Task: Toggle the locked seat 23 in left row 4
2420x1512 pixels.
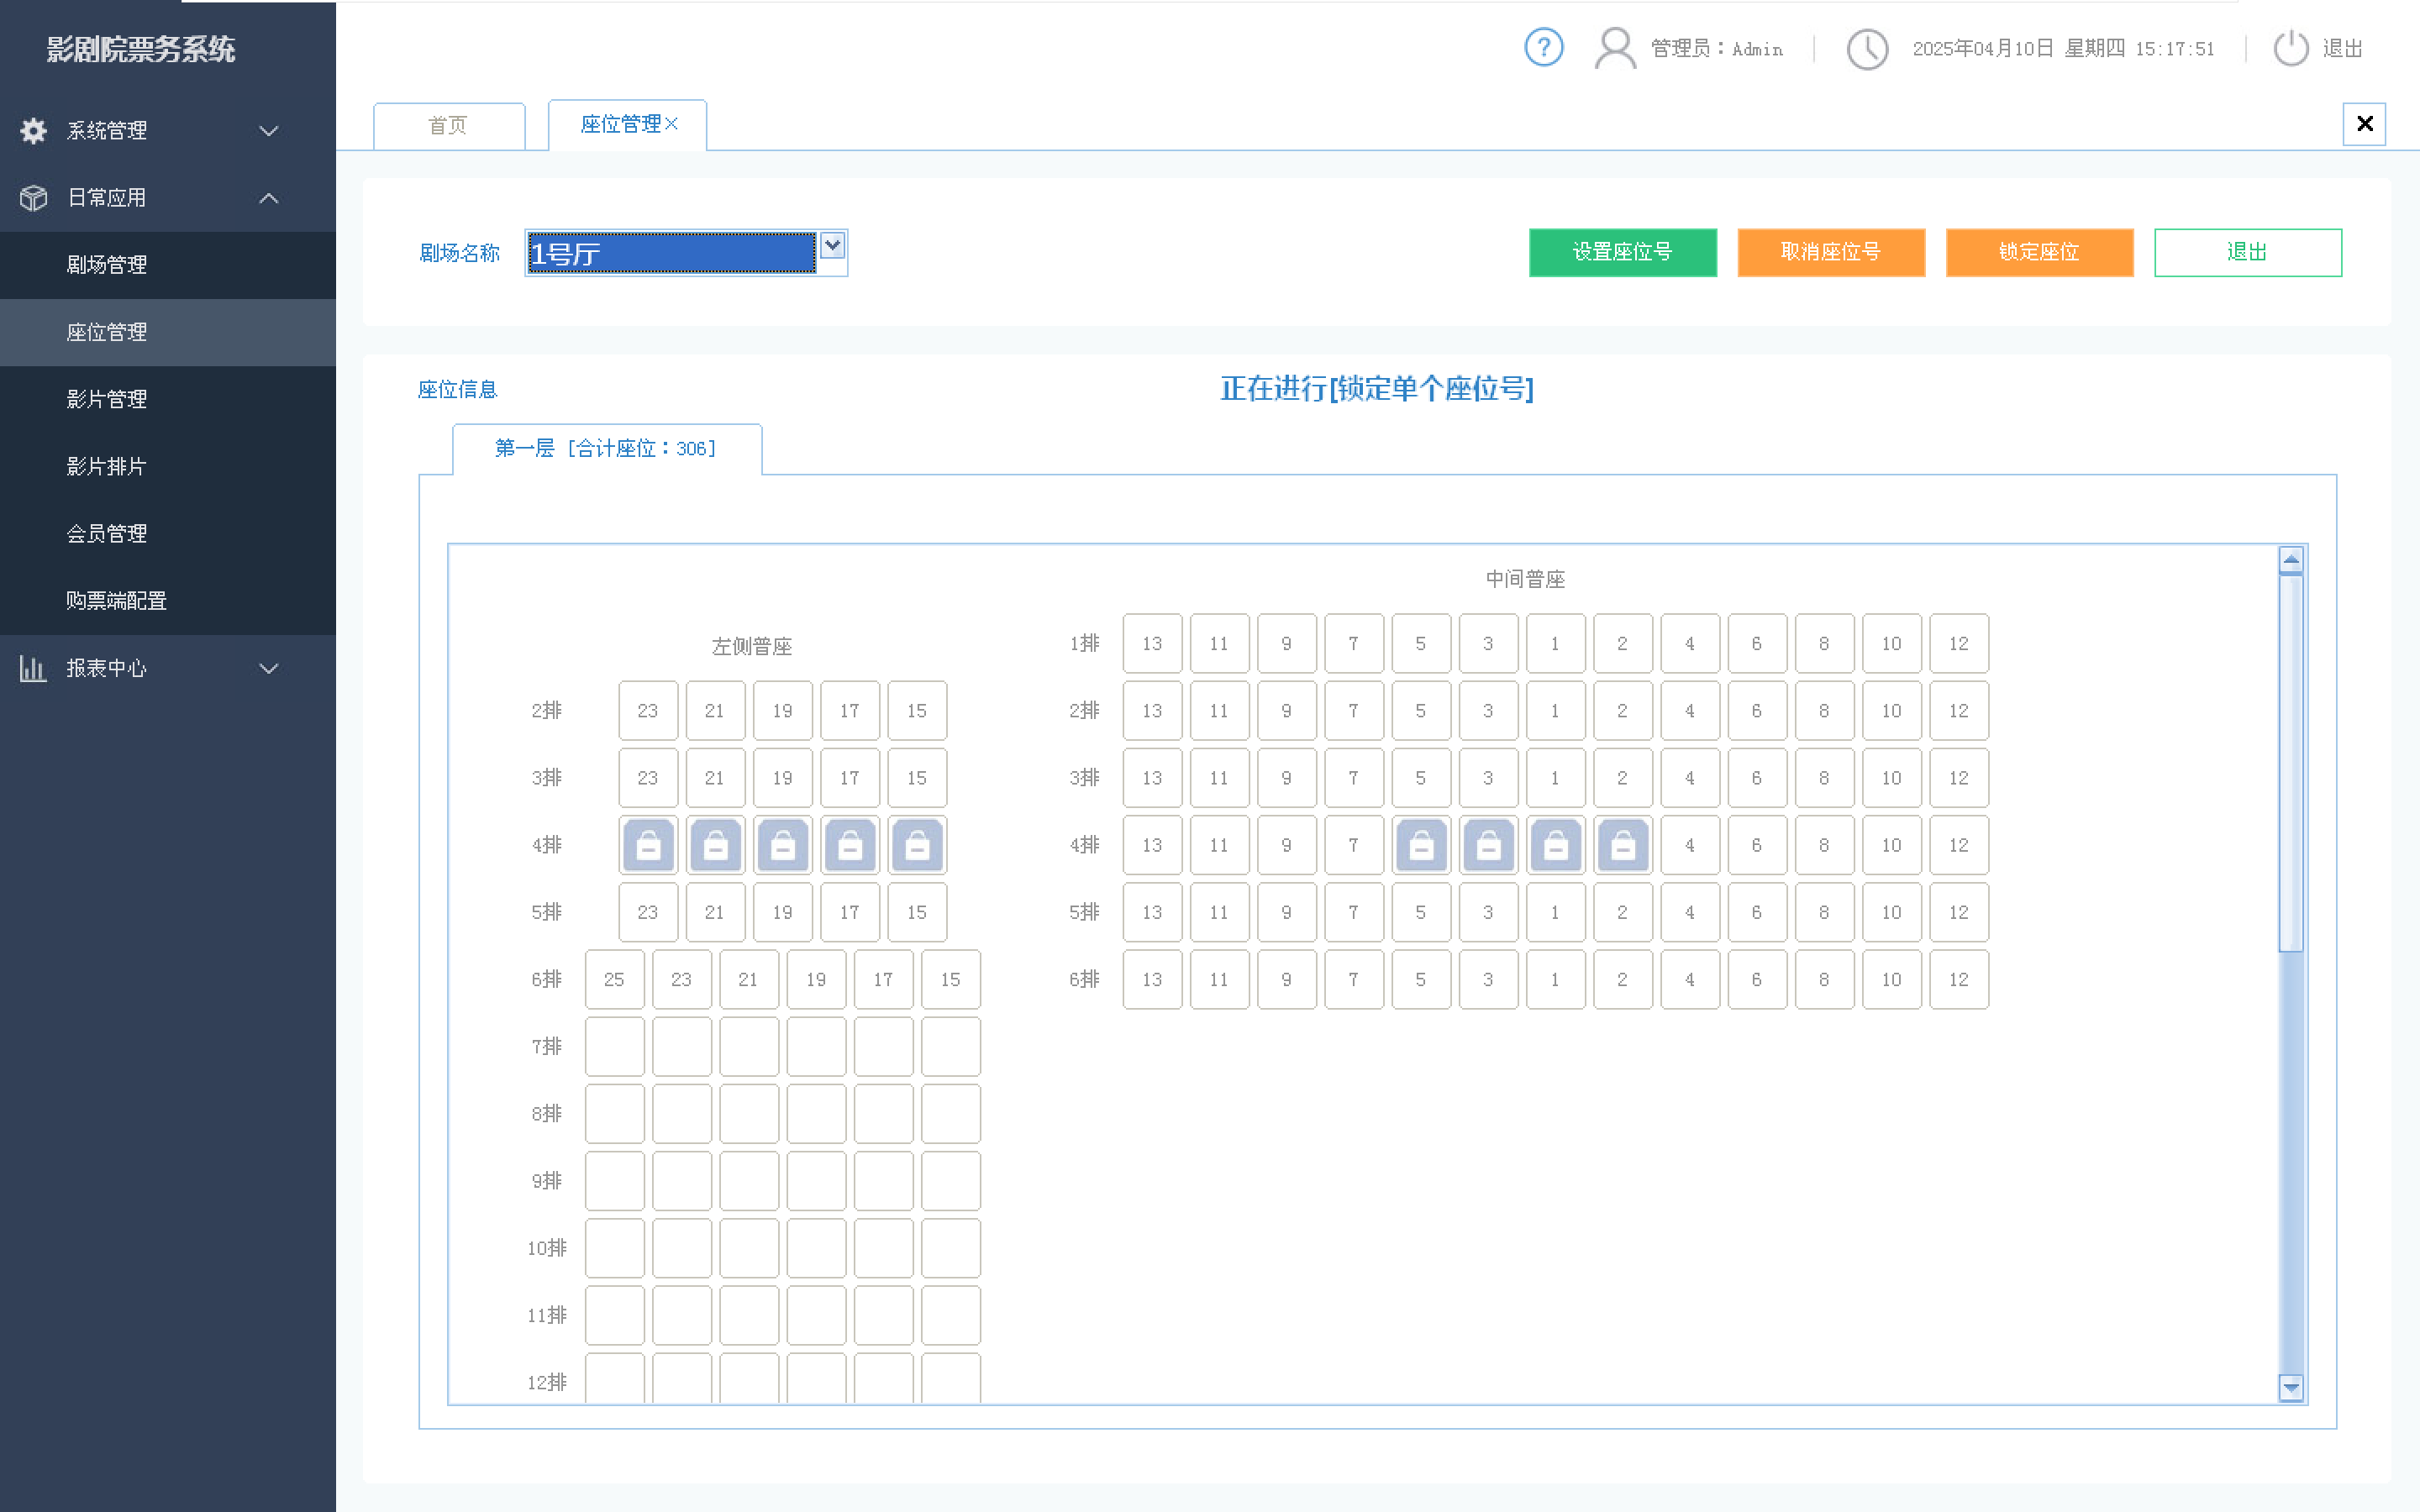Action: click(648, 846)
